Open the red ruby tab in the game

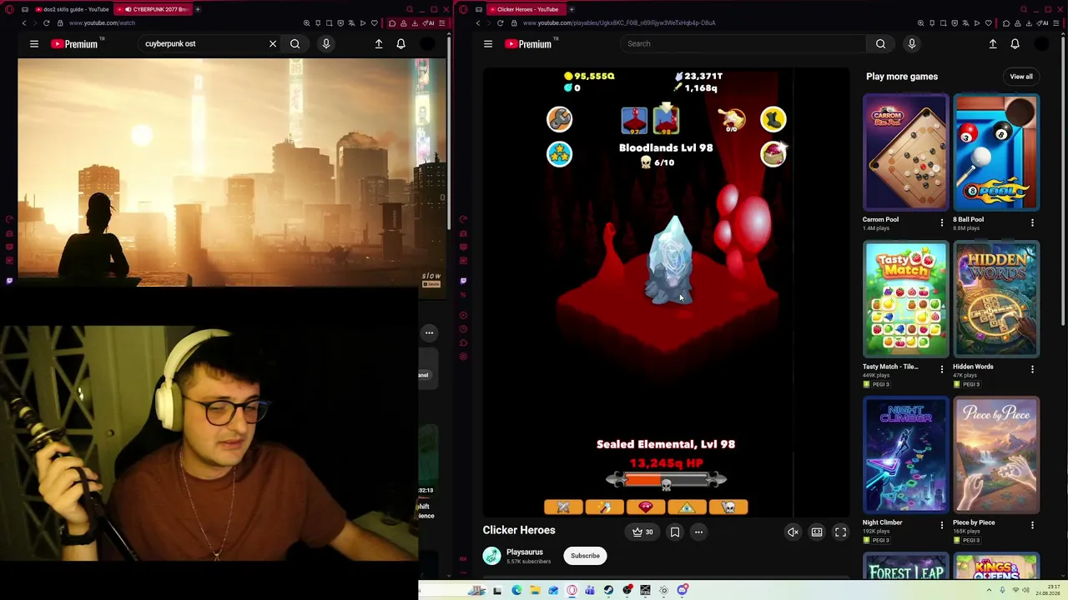coord(646,507)
